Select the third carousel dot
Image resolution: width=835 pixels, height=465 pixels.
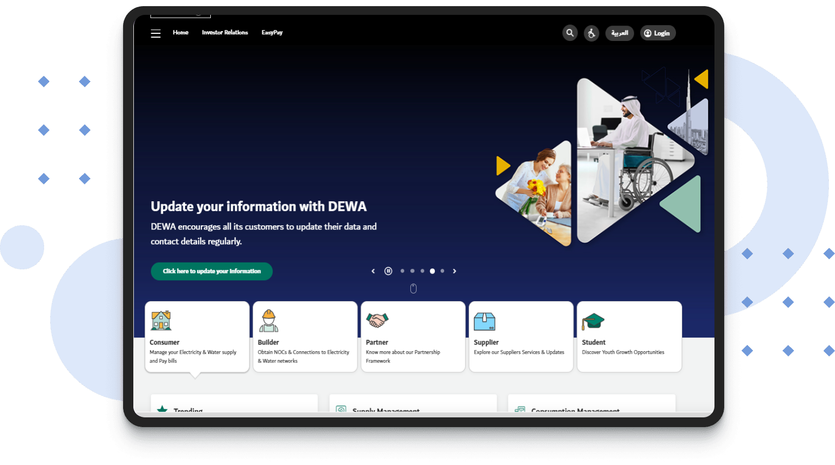pyautogui.click(x=423, y=271)
